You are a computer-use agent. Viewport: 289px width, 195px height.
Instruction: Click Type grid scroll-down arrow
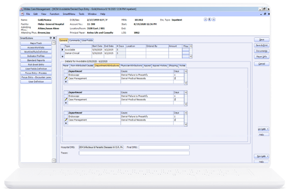click(191, 57)
